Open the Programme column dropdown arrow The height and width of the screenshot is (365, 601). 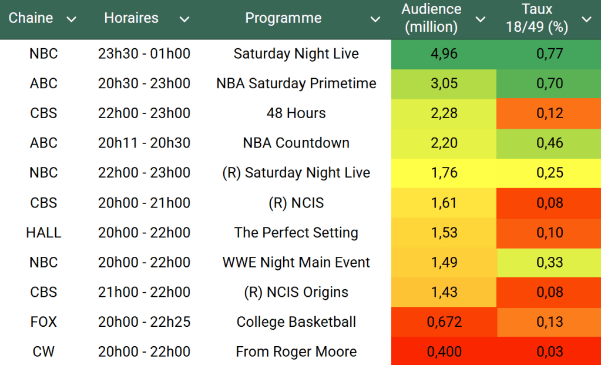click(375, 19)
